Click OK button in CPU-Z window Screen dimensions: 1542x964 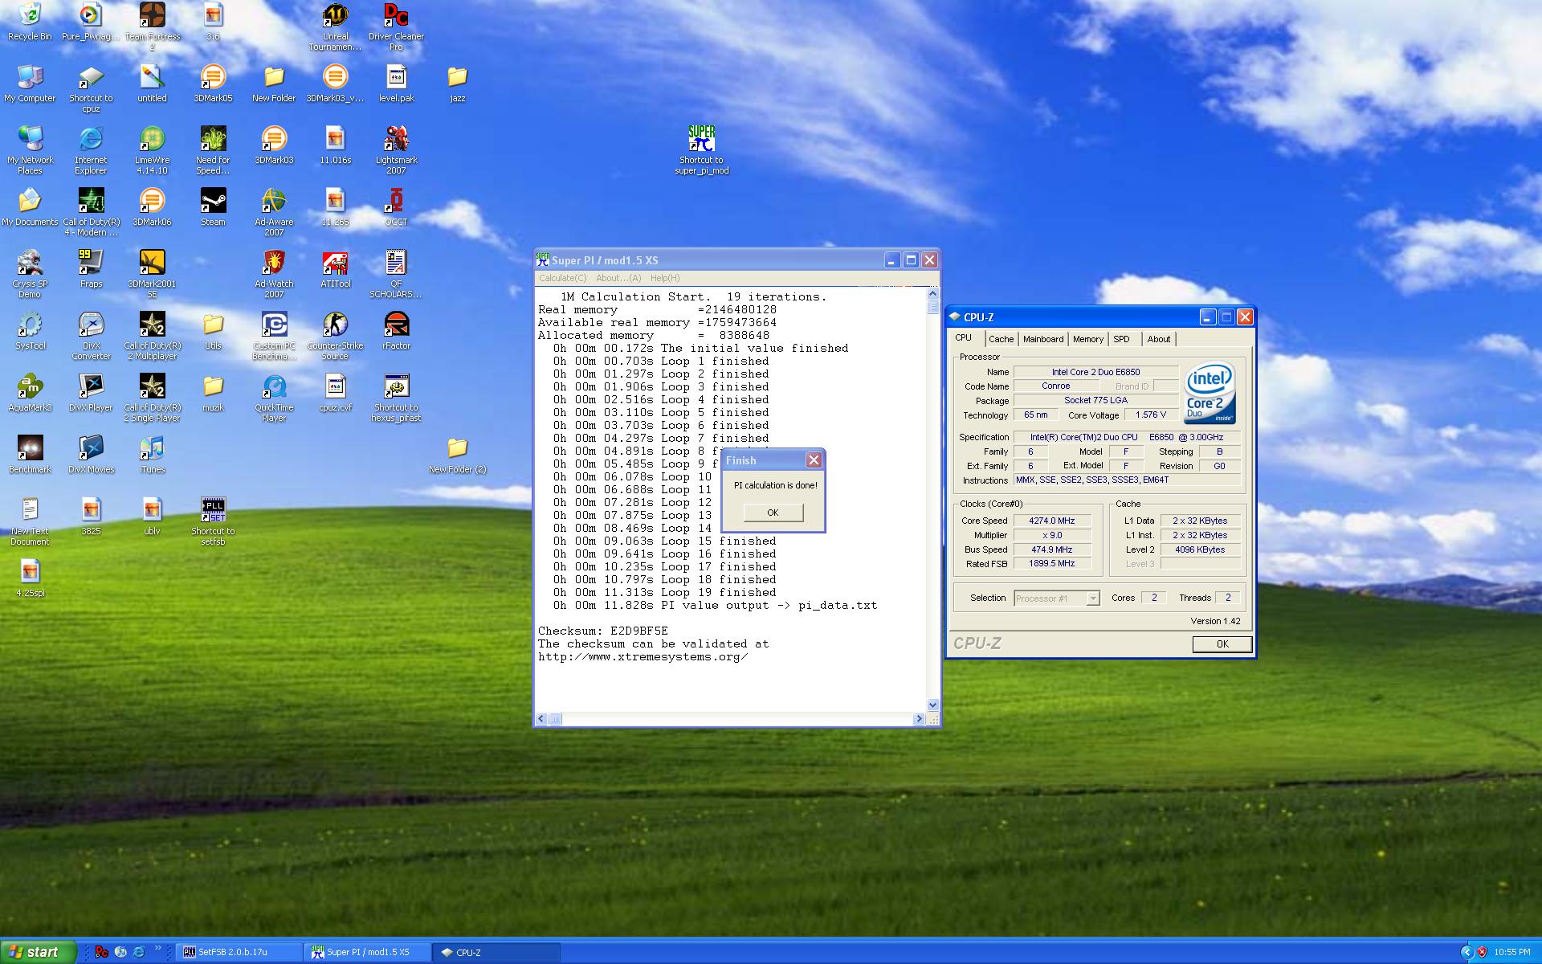[1222, 643]
